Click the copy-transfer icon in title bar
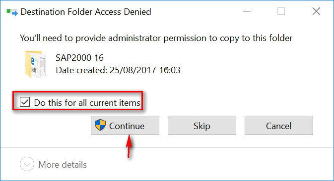 point(12,12)
